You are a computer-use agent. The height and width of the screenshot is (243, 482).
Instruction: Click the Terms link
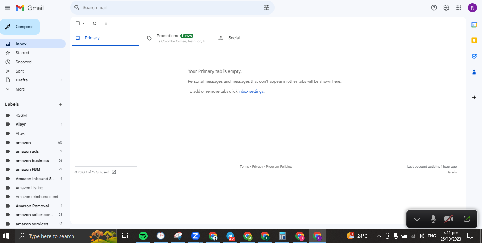(244, 167)
